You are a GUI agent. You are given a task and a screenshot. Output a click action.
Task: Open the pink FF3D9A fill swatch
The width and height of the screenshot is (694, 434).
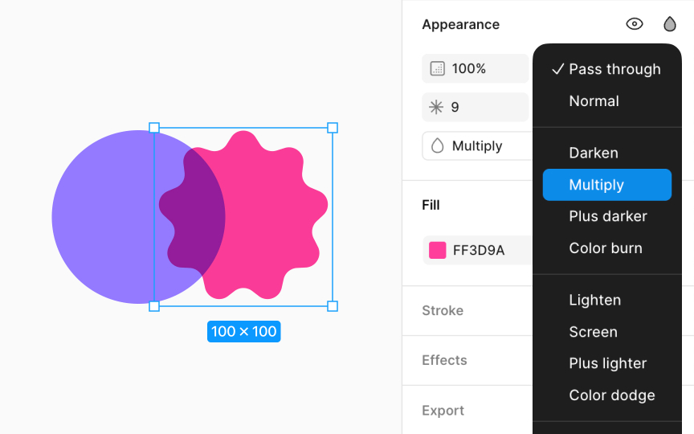coord(437,250)
